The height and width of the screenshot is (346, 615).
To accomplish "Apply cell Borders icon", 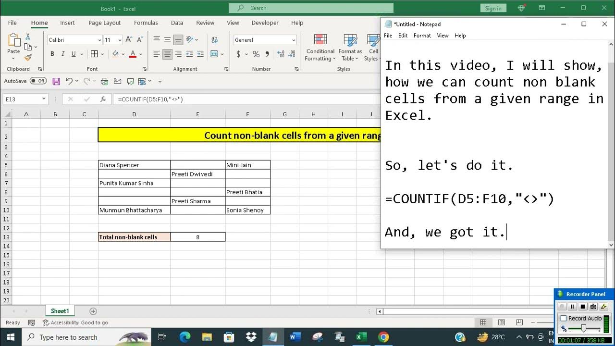I will (x=94, y=54).
